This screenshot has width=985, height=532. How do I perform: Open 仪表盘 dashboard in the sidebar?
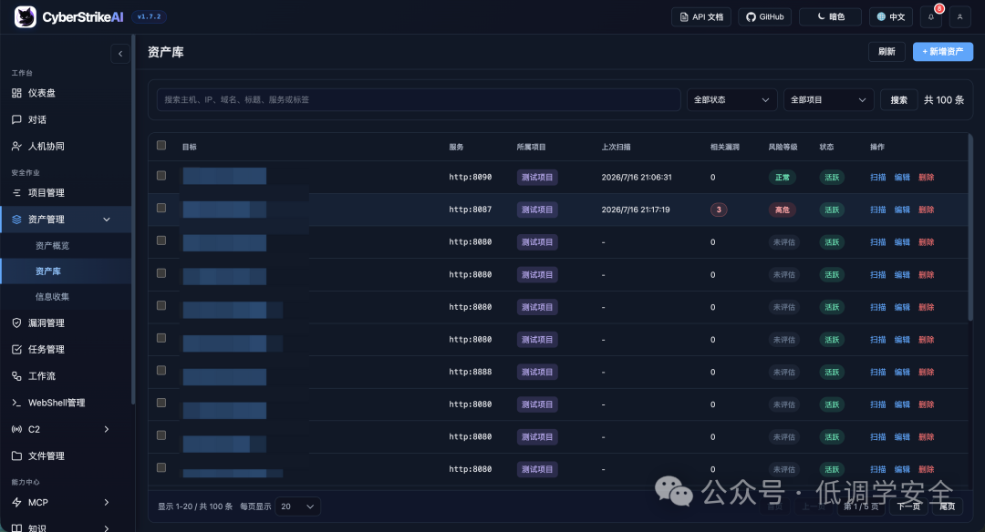click(x=66, y=93)
